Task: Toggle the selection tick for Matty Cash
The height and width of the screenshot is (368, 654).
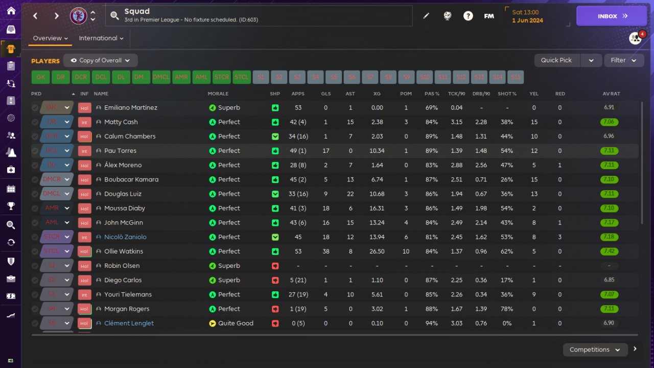Action: tap(35, 122)
